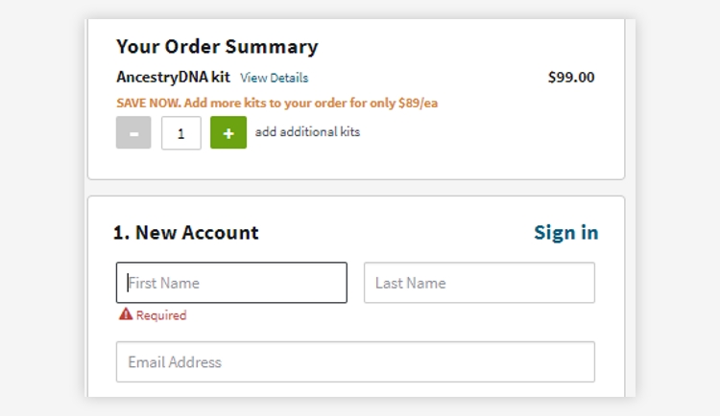Click the red Required error text
Screen dimensions: 720x416
(x=161, y=315)
